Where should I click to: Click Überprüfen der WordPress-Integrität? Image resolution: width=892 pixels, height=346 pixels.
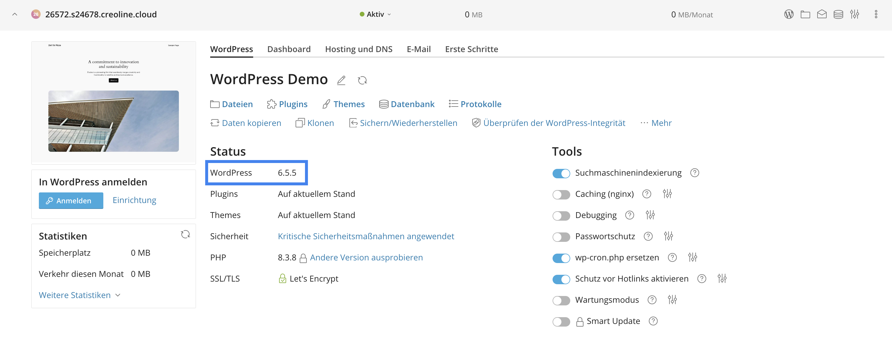[548, 123]
